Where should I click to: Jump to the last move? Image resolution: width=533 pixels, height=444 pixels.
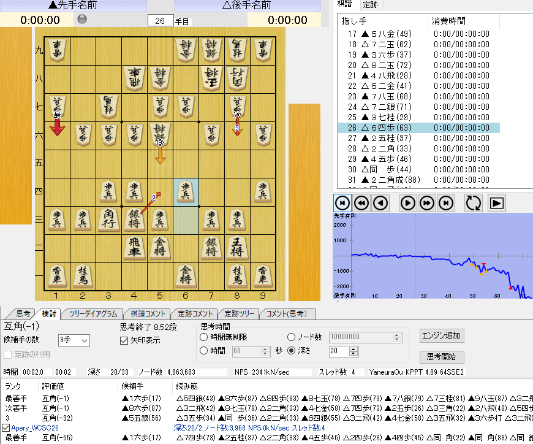[x=446, y=203]
